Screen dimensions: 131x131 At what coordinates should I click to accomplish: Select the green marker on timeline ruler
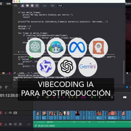(95, 97)
